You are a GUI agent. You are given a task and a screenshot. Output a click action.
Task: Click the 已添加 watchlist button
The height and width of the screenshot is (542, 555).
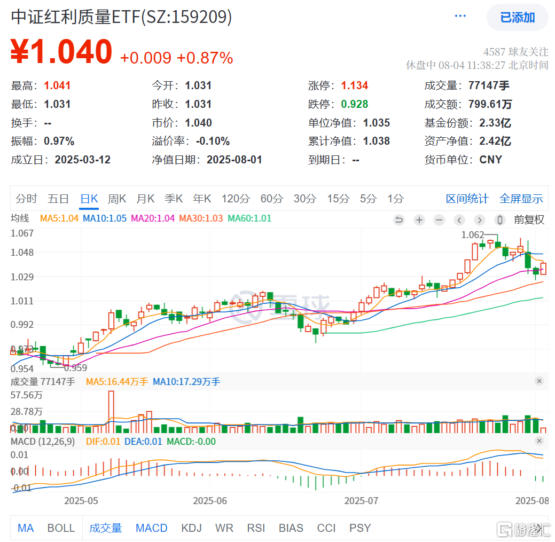click(x=517, y=17)
